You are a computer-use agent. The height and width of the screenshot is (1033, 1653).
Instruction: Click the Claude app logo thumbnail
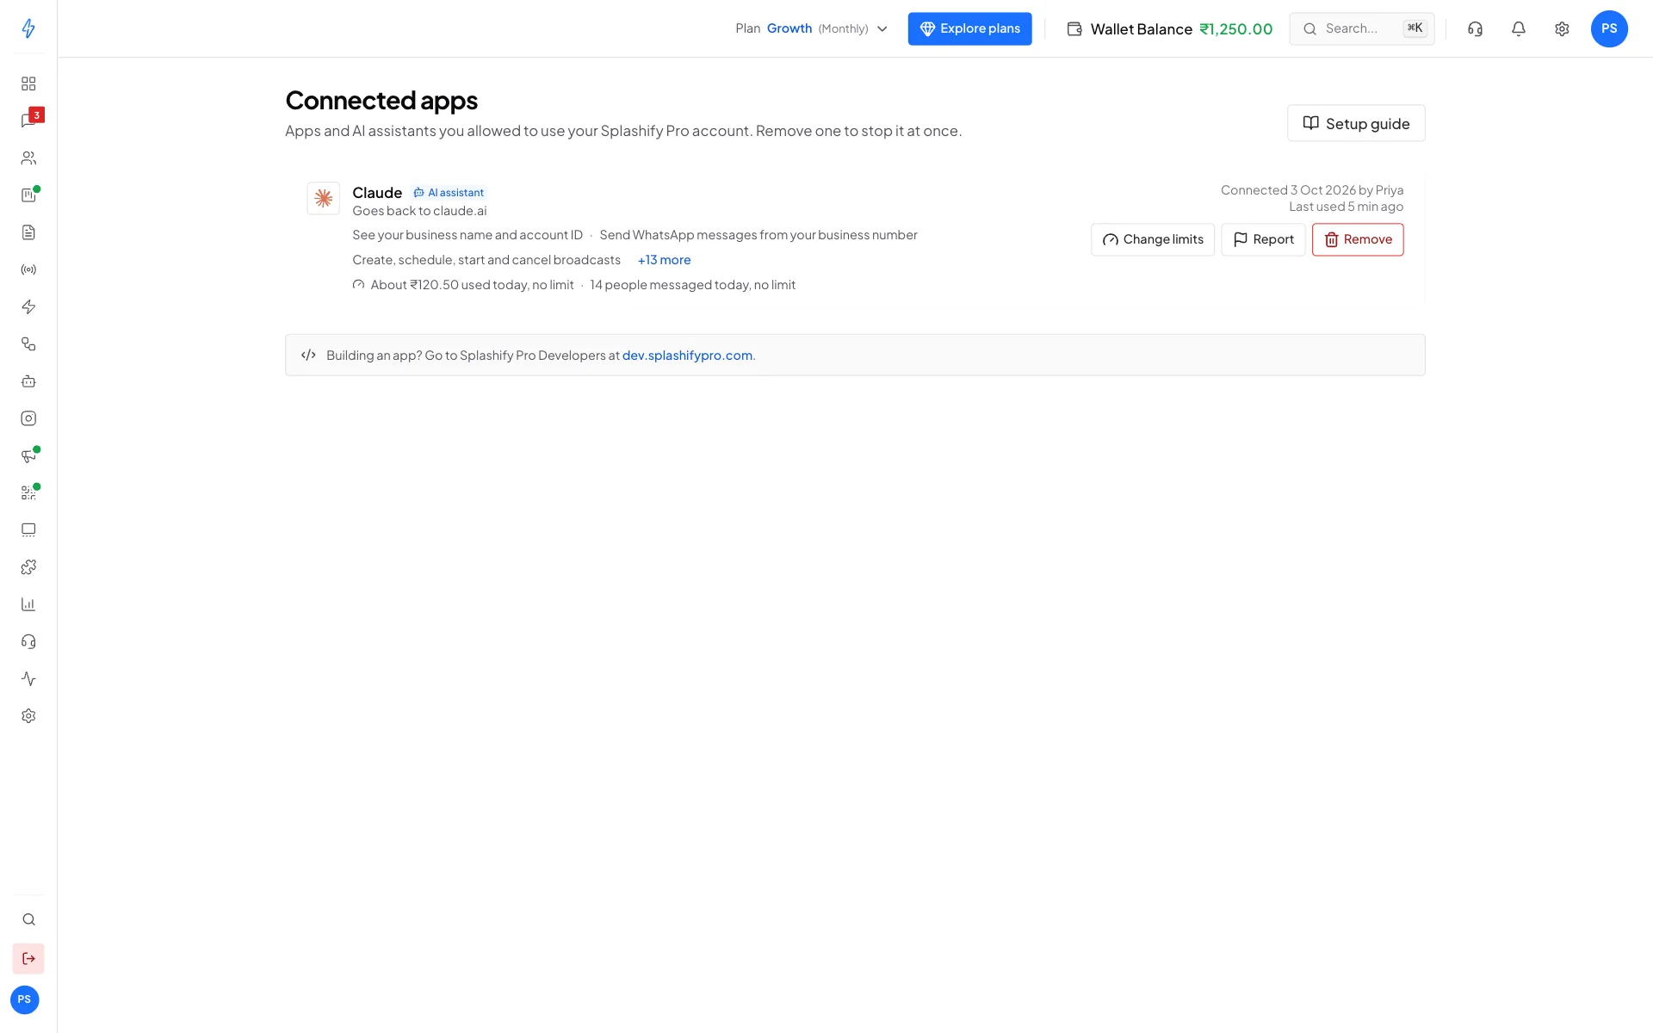point(324,198)
